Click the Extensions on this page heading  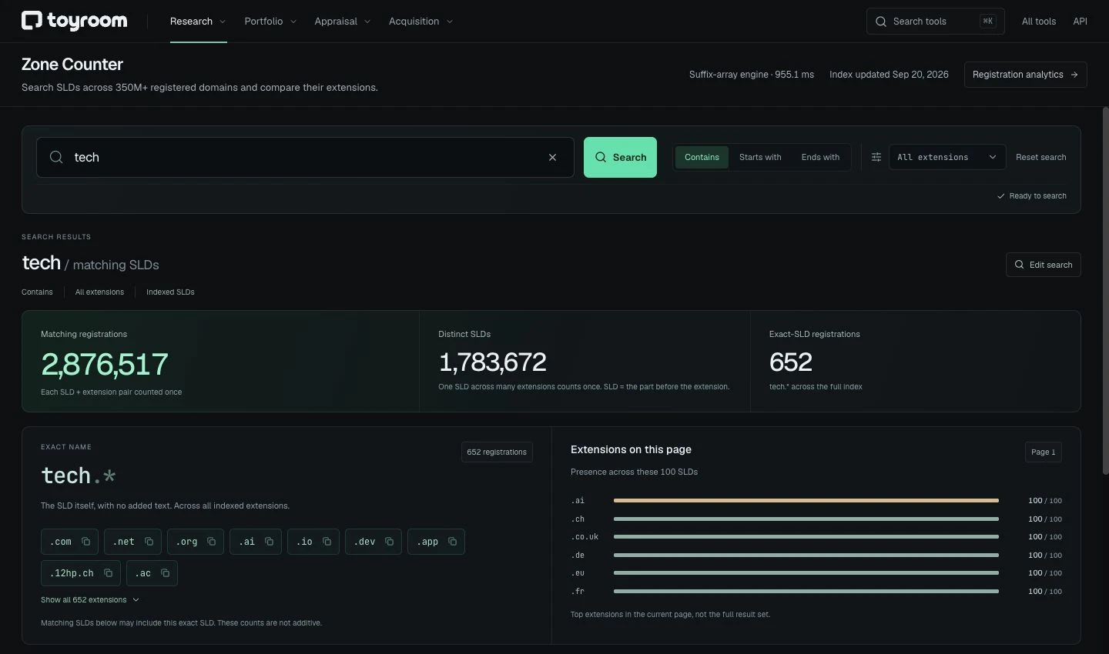coord(631,449)
